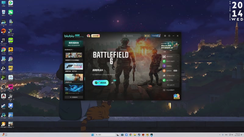Open the user avatar profile in biubiu
Viewport: 244px width, 137px height.
click(x=88, y=36)
